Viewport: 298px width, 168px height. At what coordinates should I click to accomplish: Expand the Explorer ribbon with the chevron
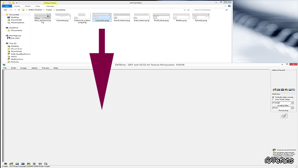tap(225, 6)
